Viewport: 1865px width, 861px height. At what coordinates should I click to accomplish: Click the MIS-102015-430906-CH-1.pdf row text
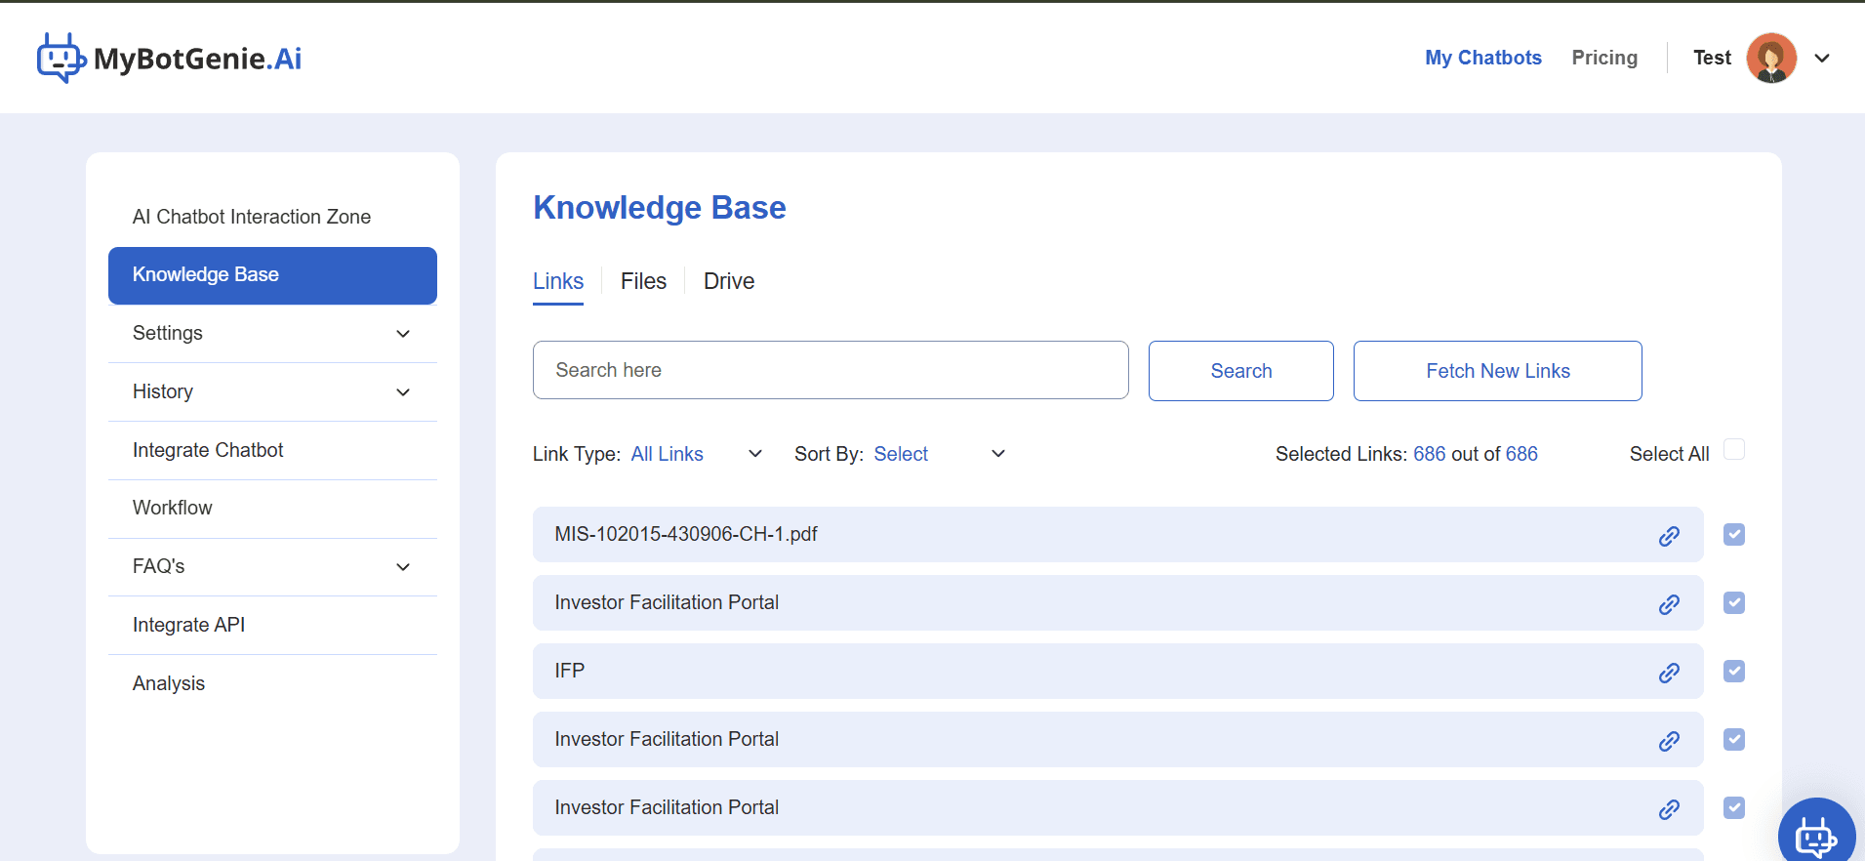(686, 535)
